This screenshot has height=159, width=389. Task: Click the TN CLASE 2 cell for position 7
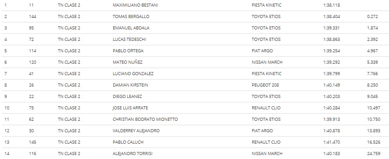(x=69, y=73)
